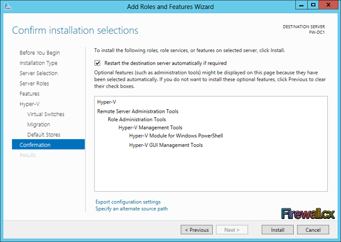Open 'Specify an alternate source path' link
The height and width of the screenshot is (242, 341).
pyautogui.click(x=132, y=209)
